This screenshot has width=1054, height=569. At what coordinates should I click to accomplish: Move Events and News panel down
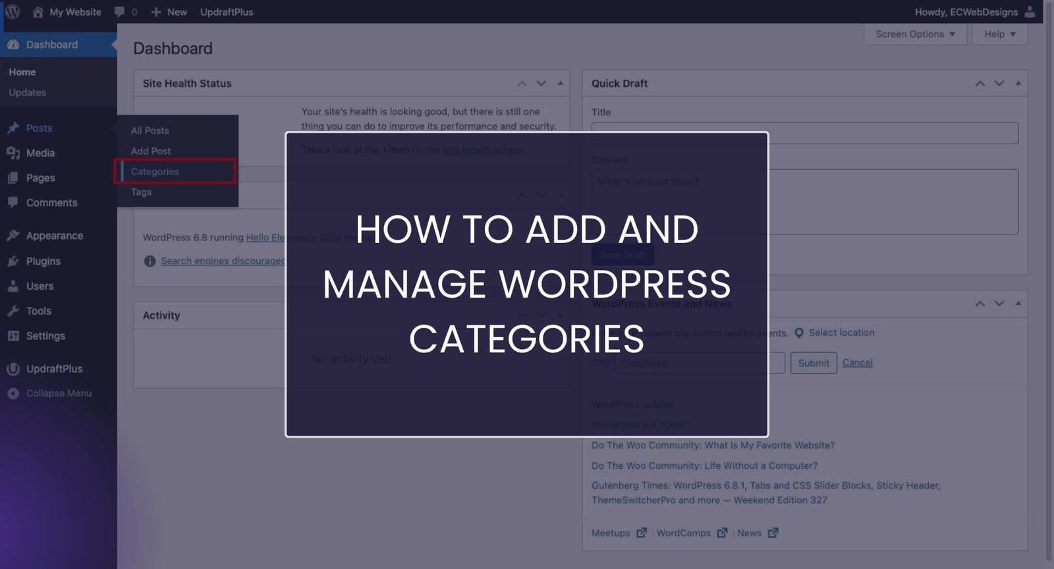pos(999,304)
